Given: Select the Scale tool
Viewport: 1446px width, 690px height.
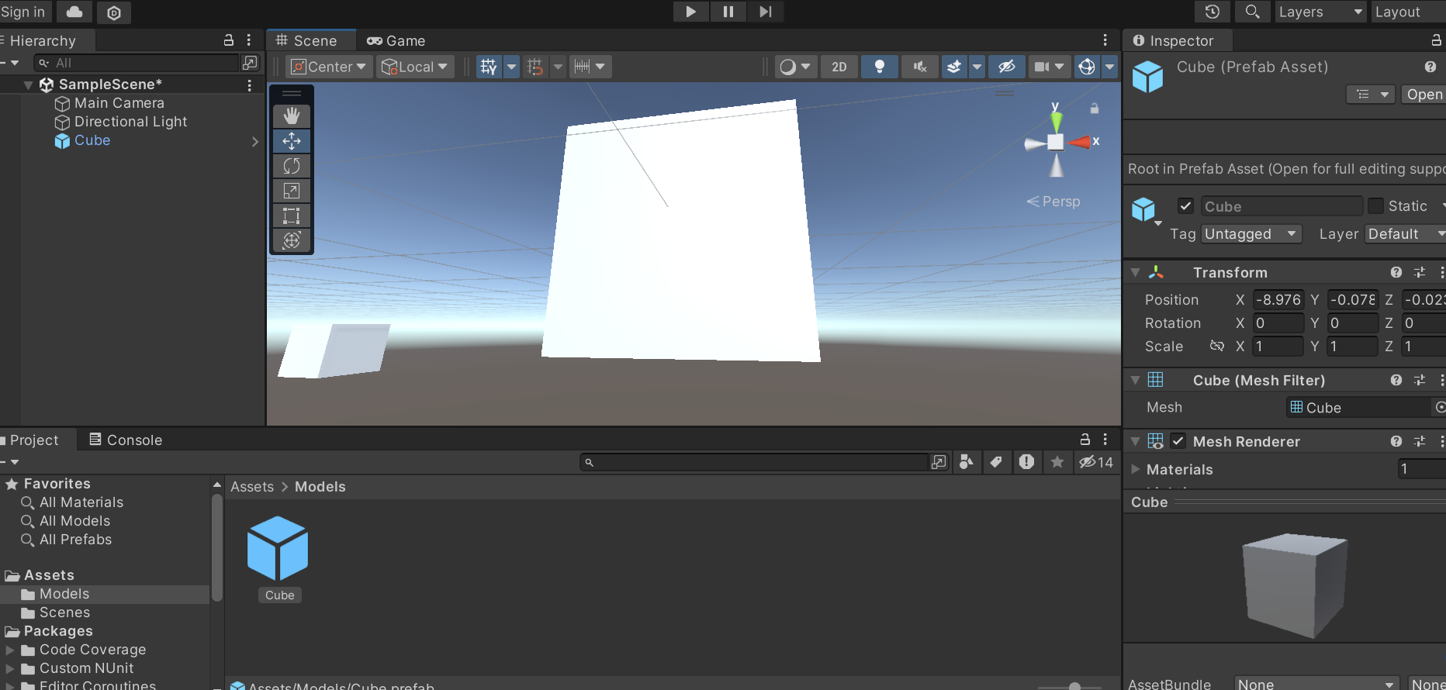Looking at the screenshot, I should (x=292, y=191).
